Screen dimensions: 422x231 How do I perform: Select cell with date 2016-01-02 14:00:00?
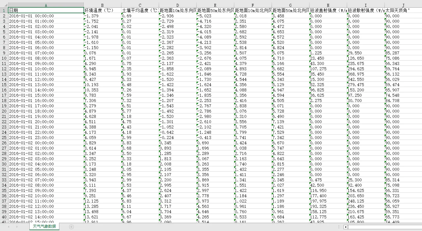46,217
